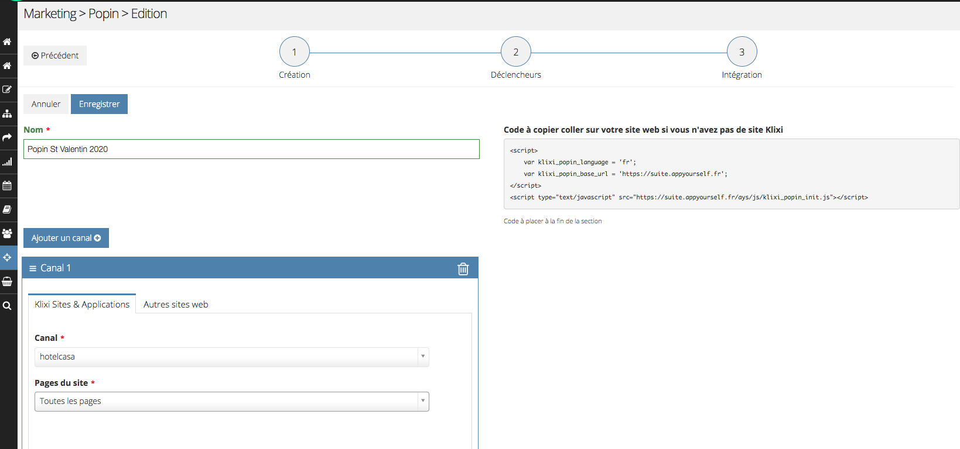Click the Enregistrer button

pos(99,104)
